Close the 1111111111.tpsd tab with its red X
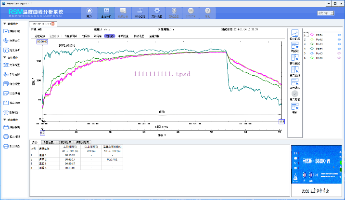Image resolution: width=345 pixels, height=200 pixels. pyautogui.click(x=53, y=23)
